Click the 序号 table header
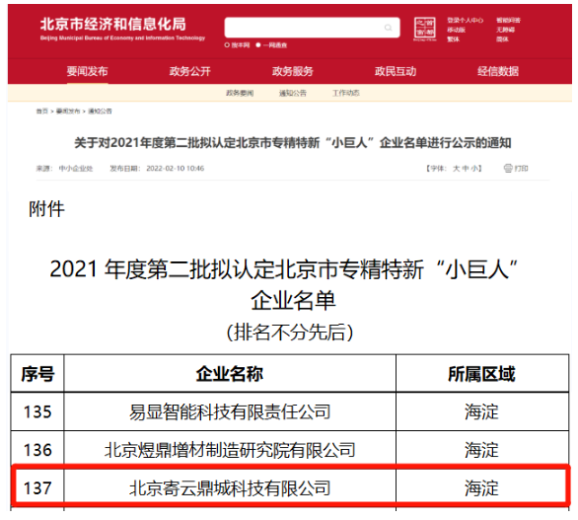 point(37,374)
